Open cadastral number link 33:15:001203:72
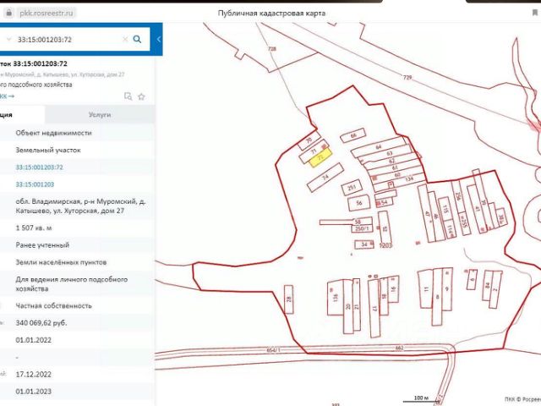This screenshot has height=406, width=541. (x=40, y=167)
